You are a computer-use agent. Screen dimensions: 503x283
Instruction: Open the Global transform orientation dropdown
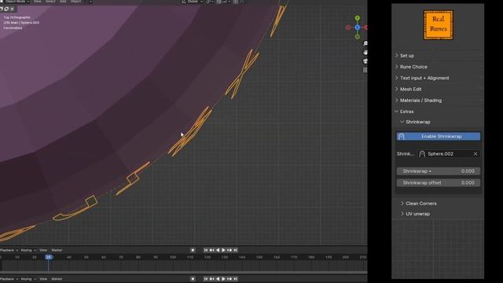[x=193, y=2]
